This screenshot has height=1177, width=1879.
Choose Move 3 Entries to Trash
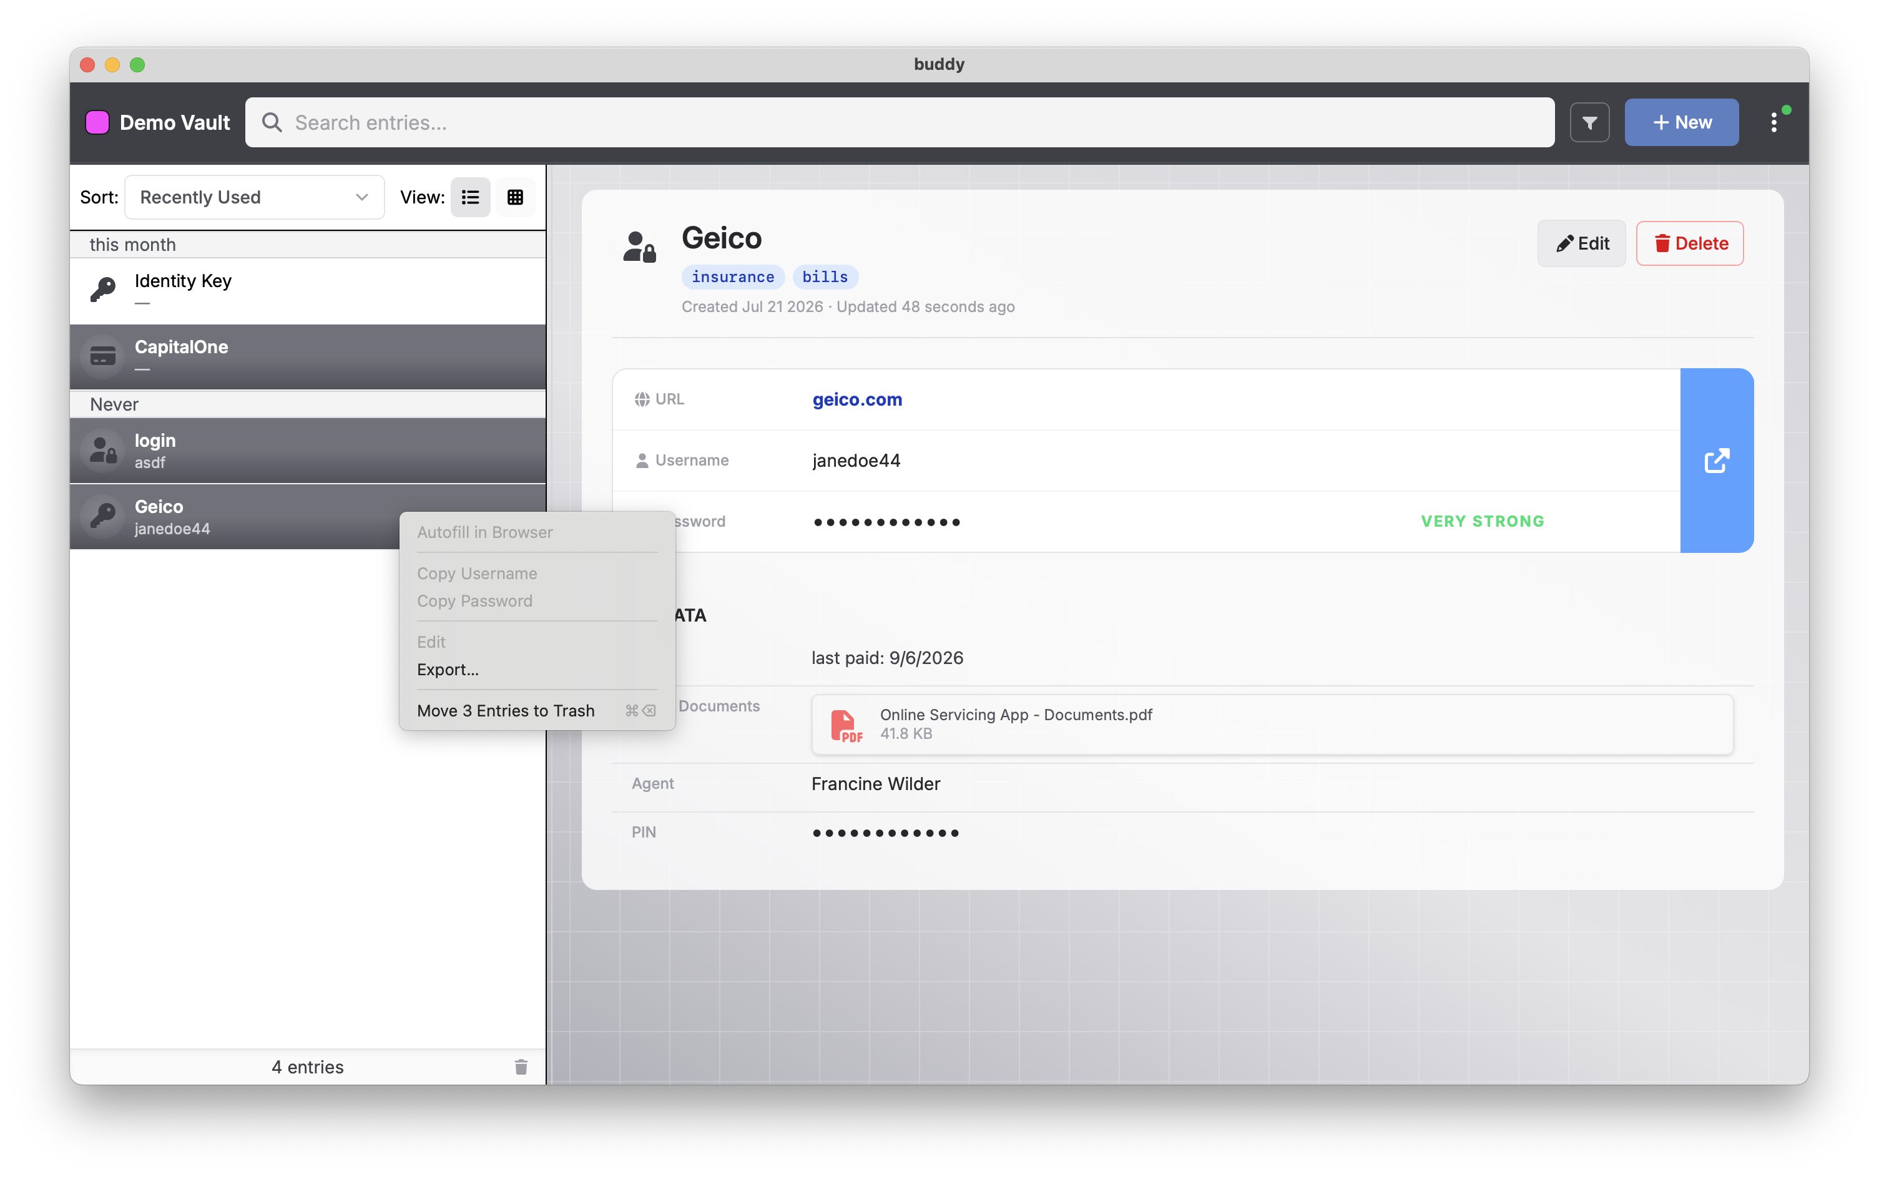point(537,711)
